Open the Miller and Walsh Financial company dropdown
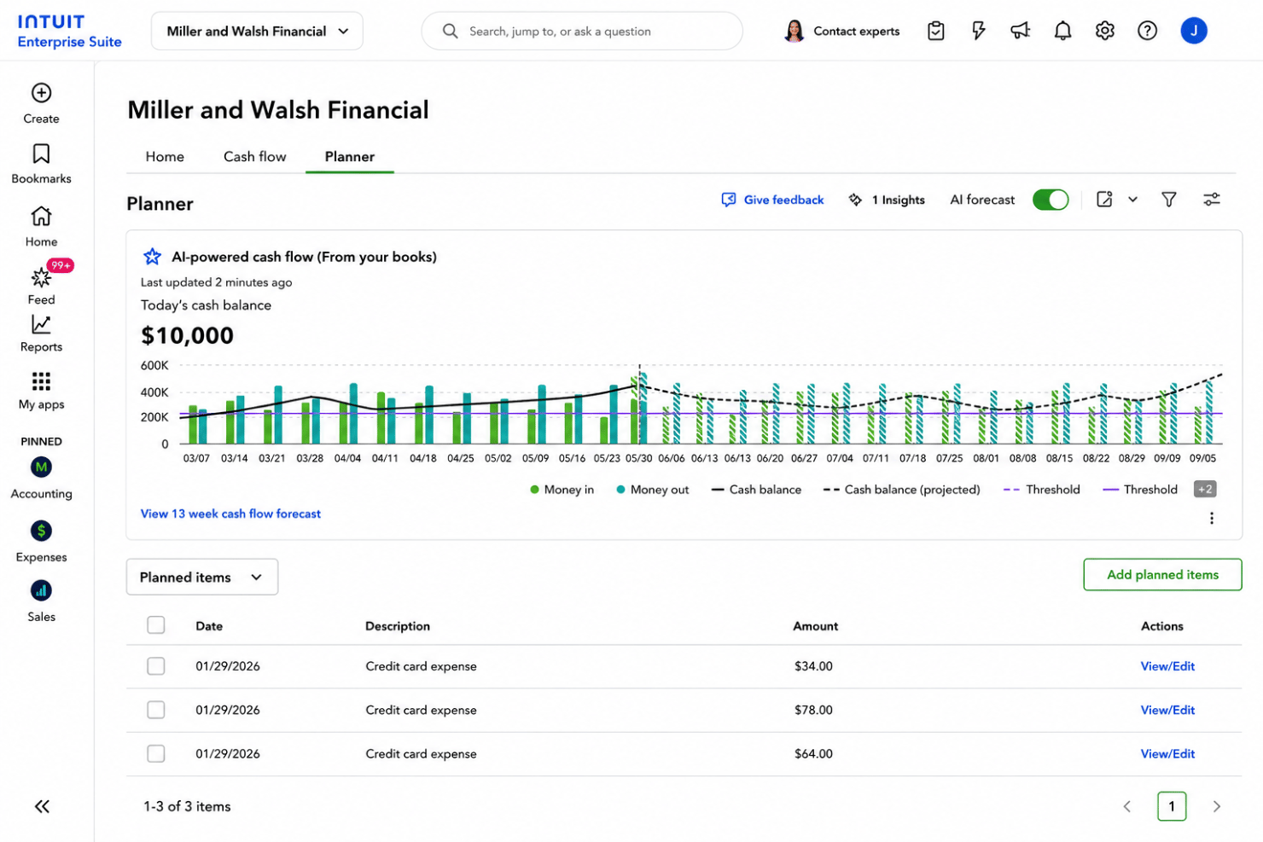 click(x=257, y=31)
